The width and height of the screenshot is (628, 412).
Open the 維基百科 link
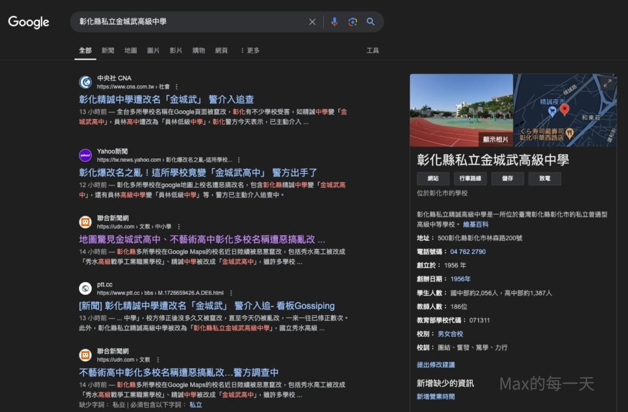pyautogui.click(x=476, y=225)
